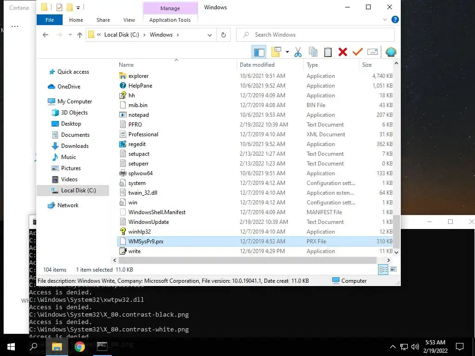The width and height of the screenshot is (475, 356).
Task: Click the orange checkmark Properties icon
Action: [358, 52]
